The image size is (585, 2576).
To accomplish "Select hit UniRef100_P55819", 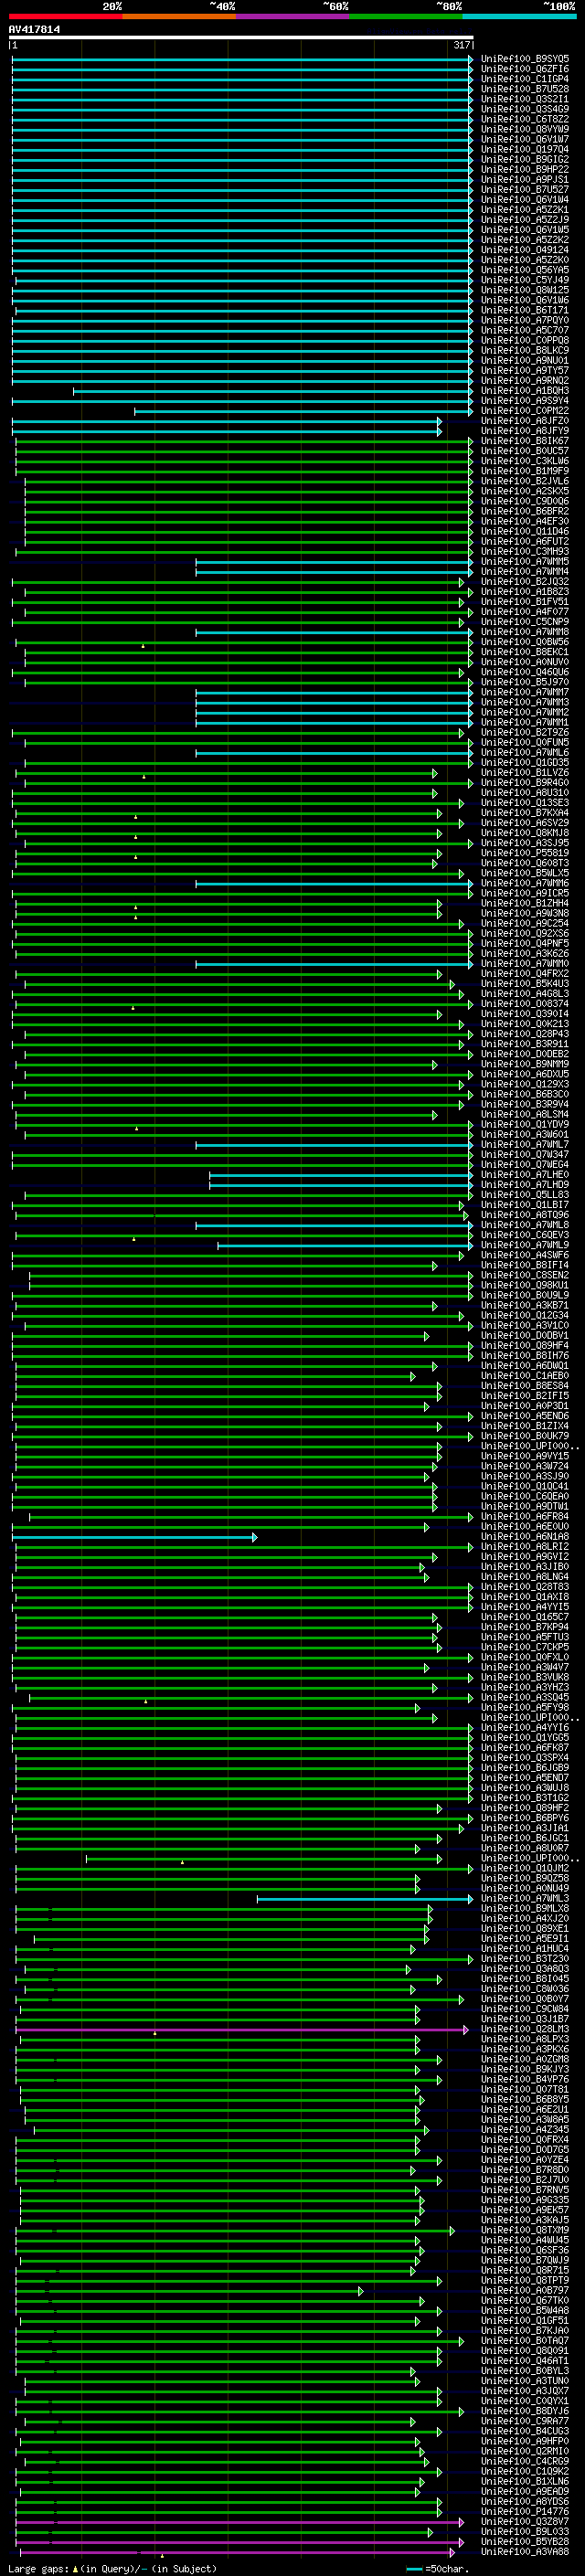I will (x=525, y=853).
